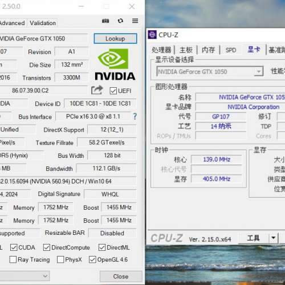Click the Bus Width 128 bit value
The image size is (285, 285).
click(x=112, y=156)
